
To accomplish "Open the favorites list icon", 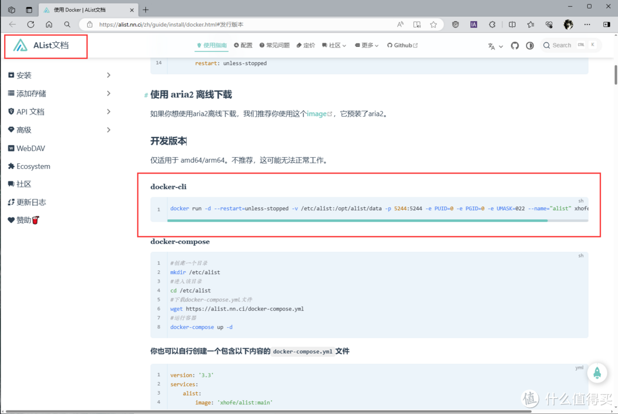I will [530, 25].
